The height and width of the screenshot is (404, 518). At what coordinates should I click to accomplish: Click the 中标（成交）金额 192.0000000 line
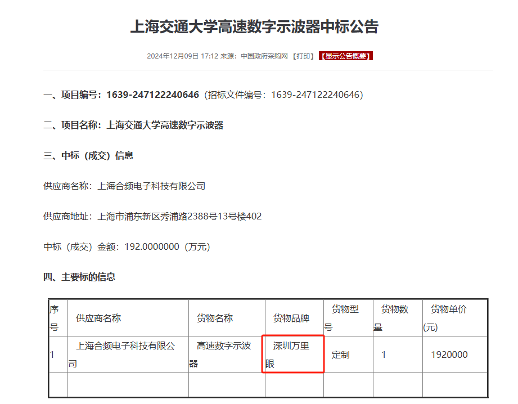click(127, 246)
